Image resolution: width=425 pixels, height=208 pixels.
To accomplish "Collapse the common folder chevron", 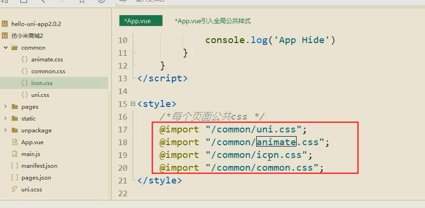I will (5, 48).
